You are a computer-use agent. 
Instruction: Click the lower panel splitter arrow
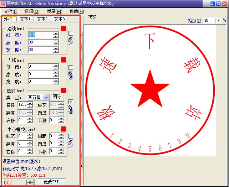[82, 166]
